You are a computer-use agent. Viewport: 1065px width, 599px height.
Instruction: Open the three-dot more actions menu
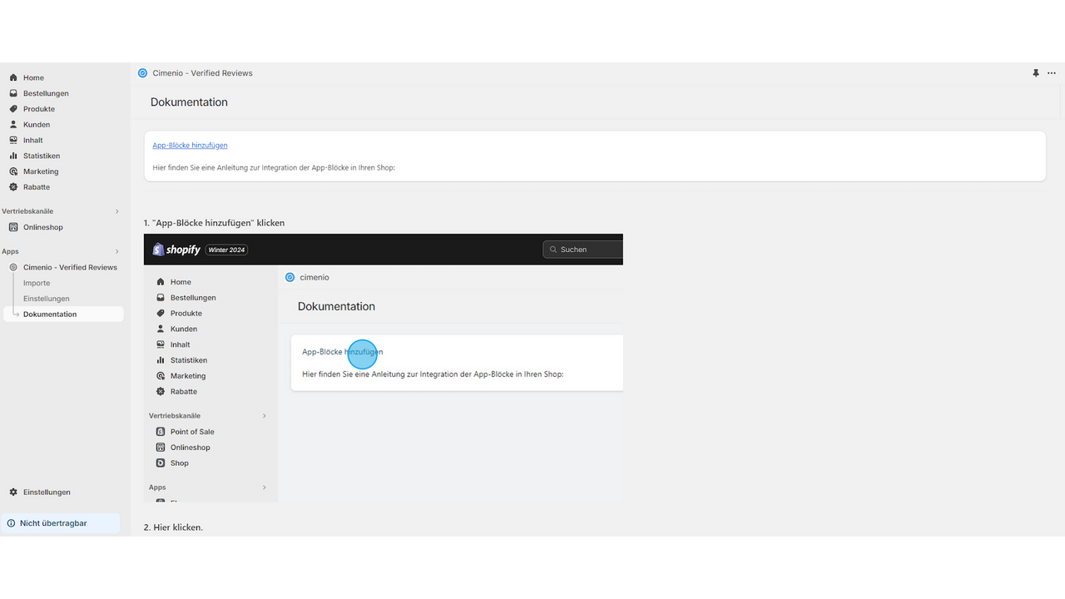(1052, 73)
